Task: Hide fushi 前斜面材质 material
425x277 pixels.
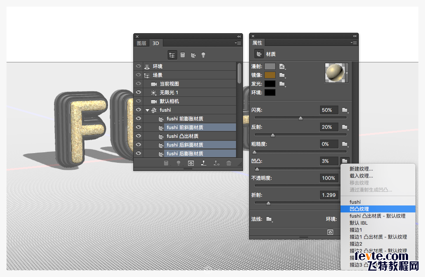Action: pyautogui.click(x=138, y=127)
